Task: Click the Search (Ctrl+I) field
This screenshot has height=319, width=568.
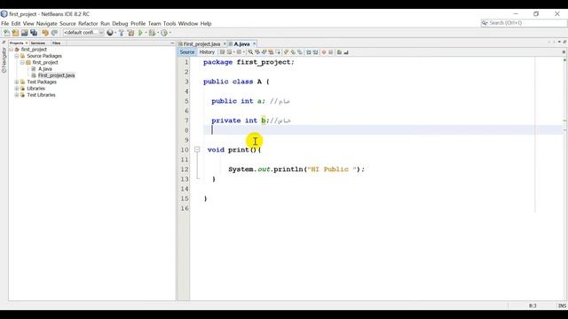Action: (524, 23)
